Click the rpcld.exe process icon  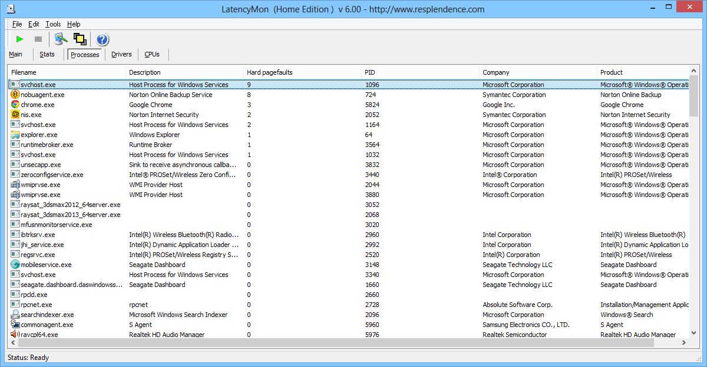[x=15, y=295]
